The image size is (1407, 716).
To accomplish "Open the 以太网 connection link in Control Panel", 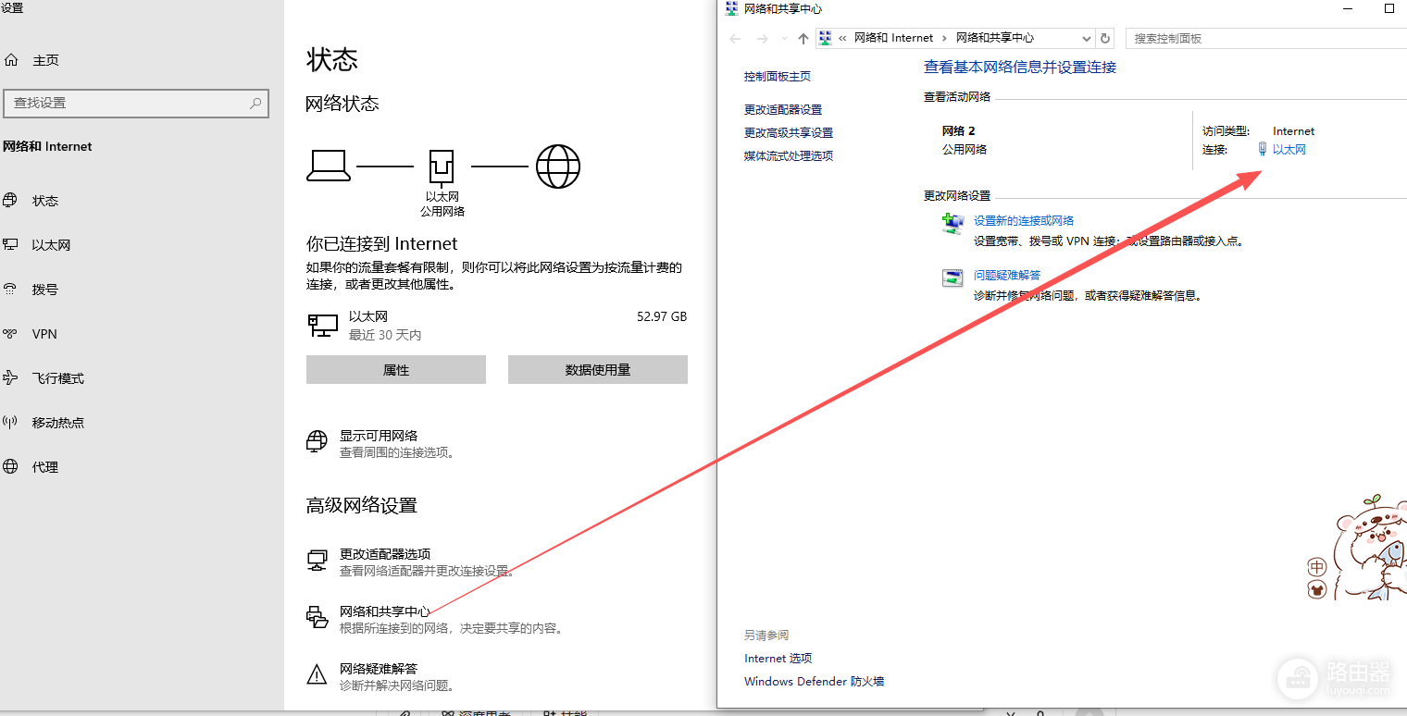I will coord(1289,150).
